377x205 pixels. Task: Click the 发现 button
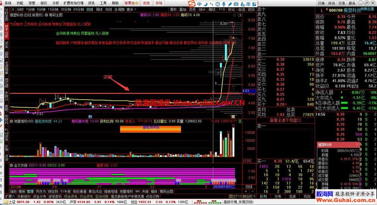tap(146, 3)
